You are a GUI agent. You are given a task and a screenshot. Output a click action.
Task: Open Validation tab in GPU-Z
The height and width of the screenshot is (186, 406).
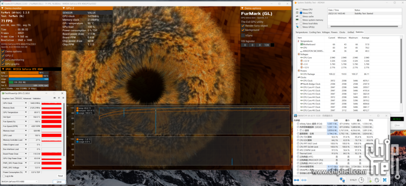click(x=37, y=99)
